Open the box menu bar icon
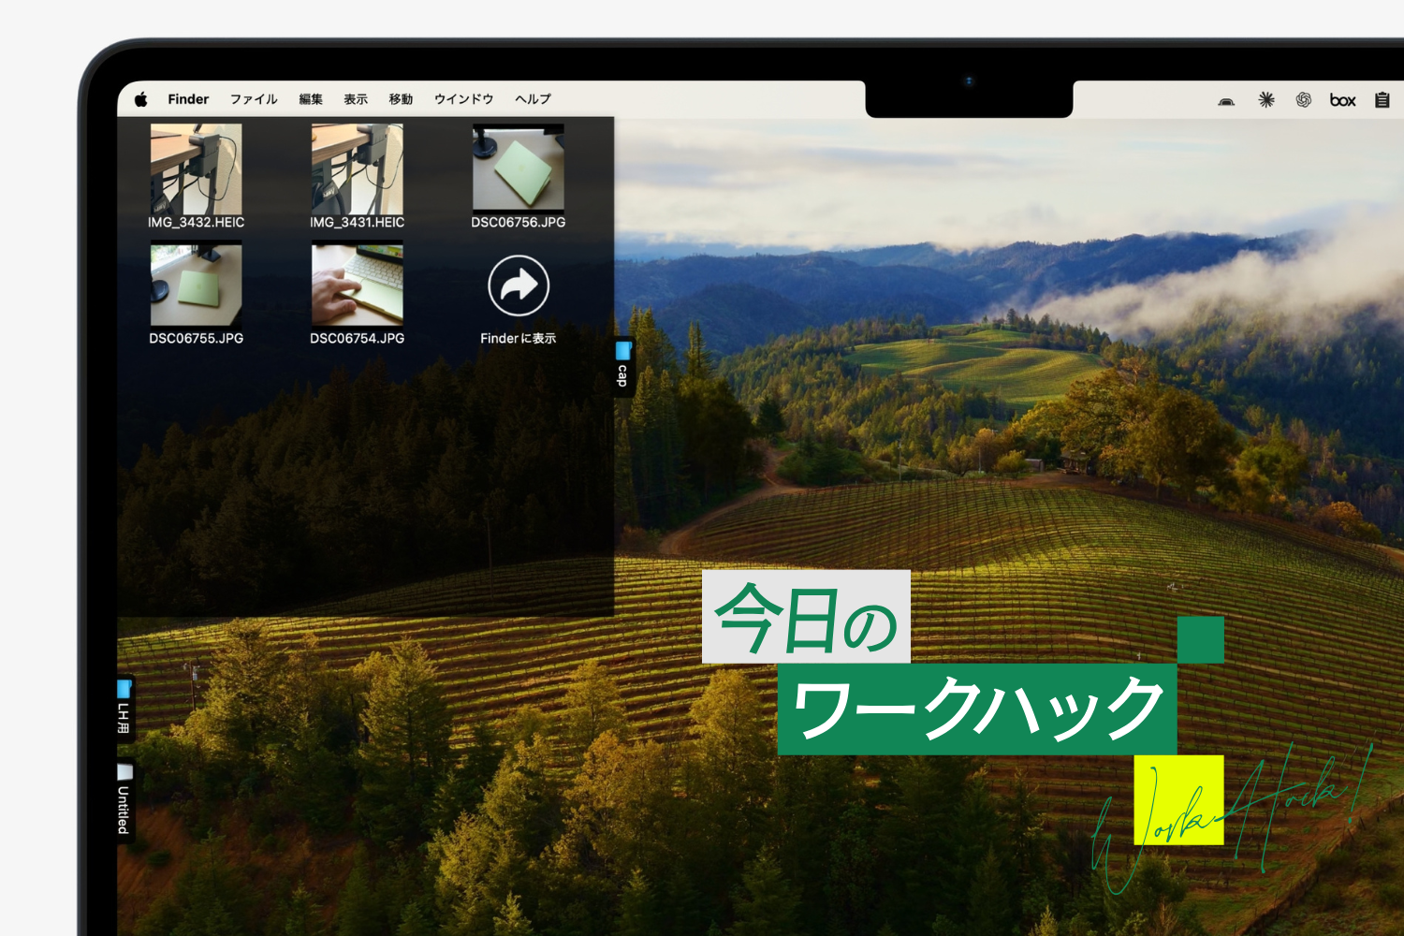Image resolution: width=1404 pixels, height=936 pixels. pos(1342,100)
